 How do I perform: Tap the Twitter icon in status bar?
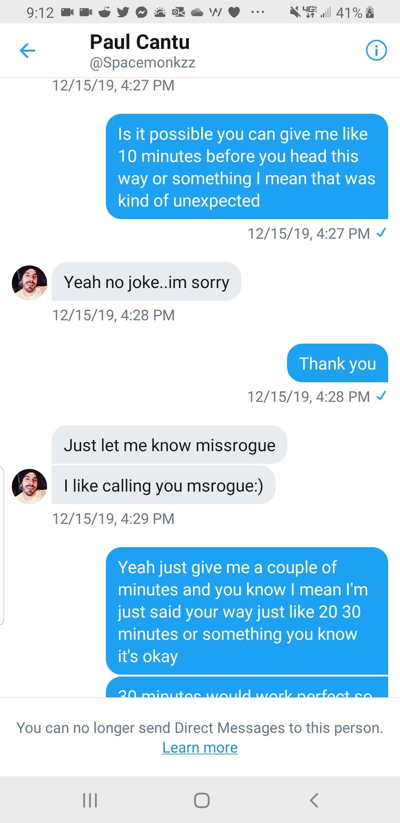tap(123, 13)
